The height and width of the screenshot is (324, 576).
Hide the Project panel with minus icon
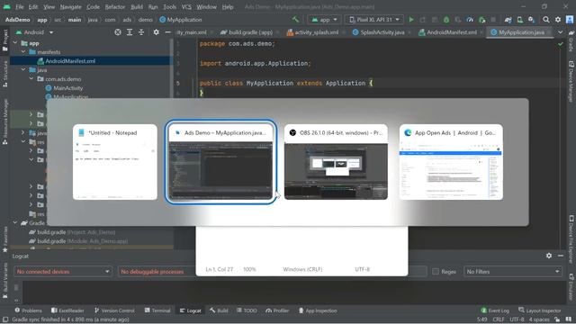(167, 32)
